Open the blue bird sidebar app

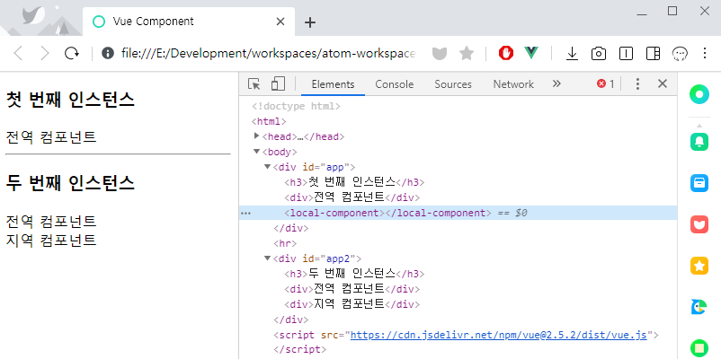tap(699, 307)
